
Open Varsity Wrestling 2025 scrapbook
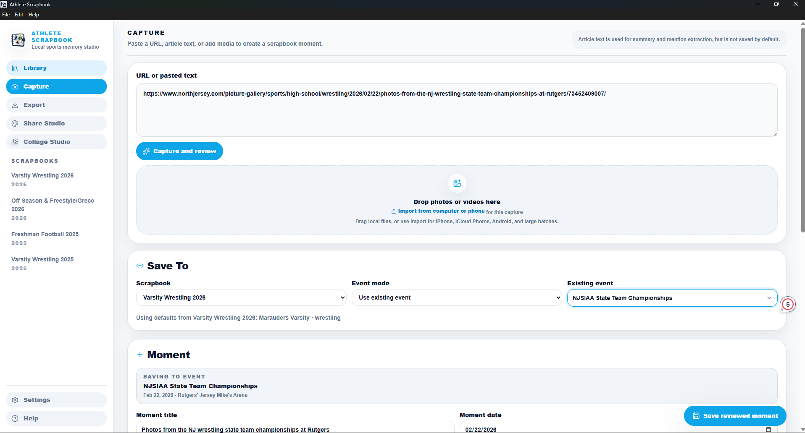[42, 263]
